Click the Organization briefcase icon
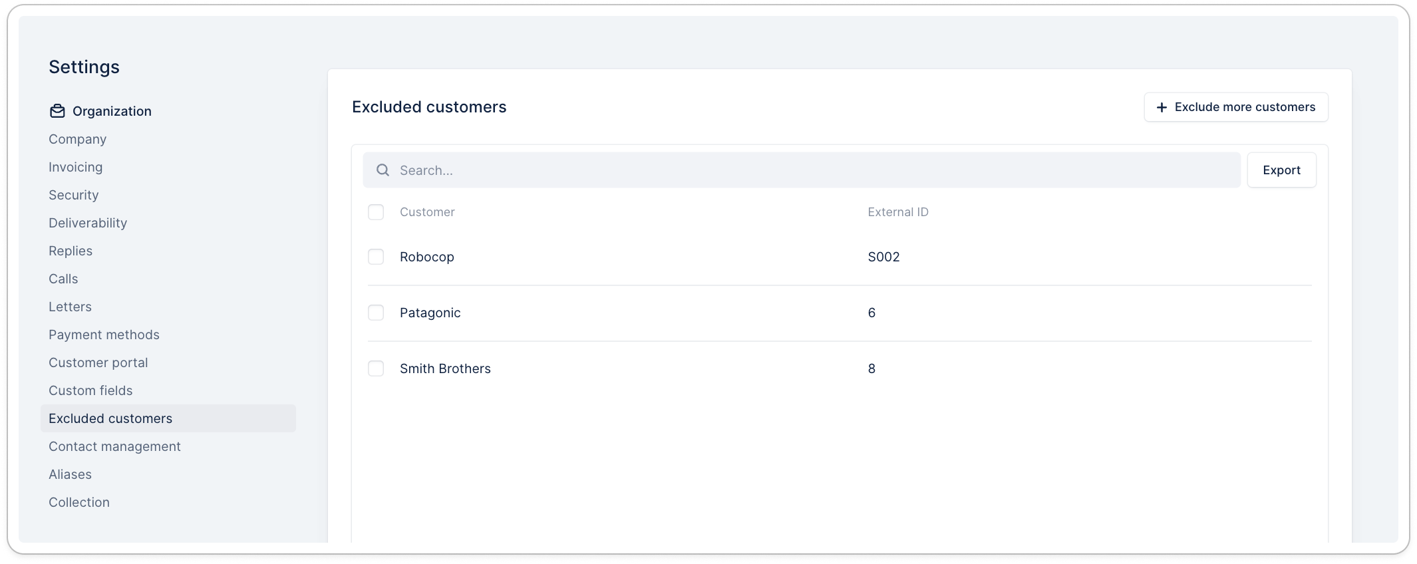This screenshot has height=564, width=1417. coord(57,111)
